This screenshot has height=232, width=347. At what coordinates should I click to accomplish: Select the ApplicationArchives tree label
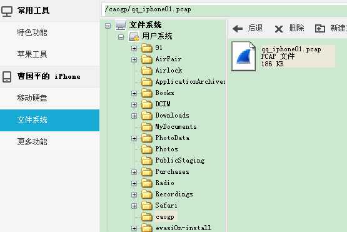(x=190, y=82)
